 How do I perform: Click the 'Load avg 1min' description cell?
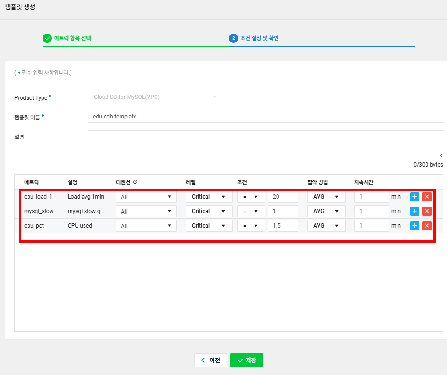[86, 197]
